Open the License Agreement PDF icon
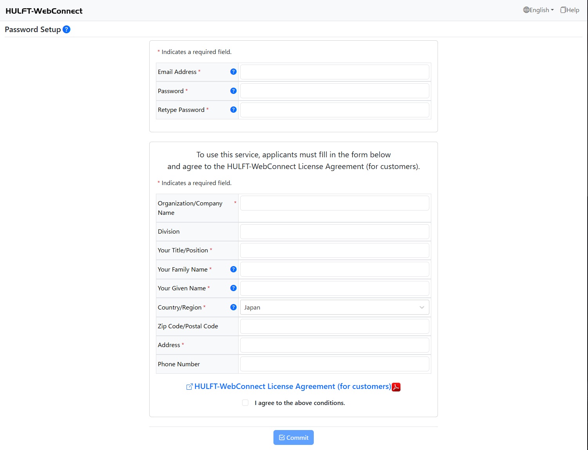The width and height of the screenshot is (588, 450). (x=396, y=387)
